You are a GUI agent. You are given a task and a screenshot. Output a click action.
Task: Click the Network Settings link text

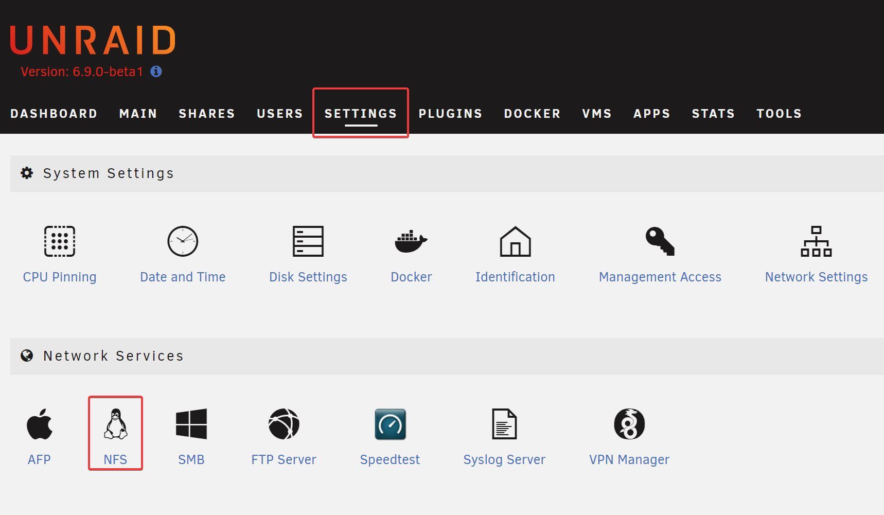coord(816,277)
